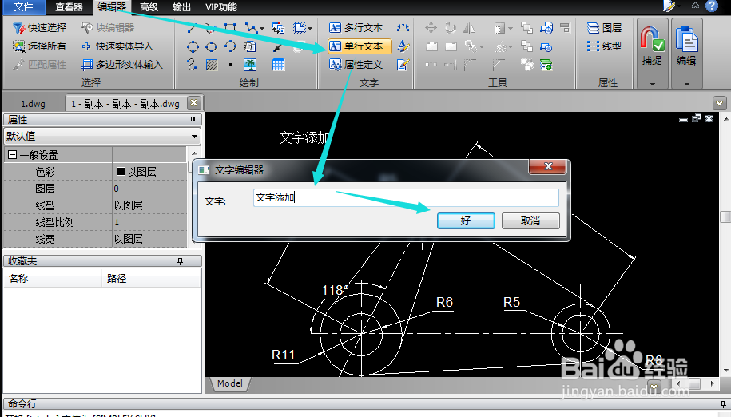Click the text style icon beside 单行文本
Screen dimensions: 731x417
(x=403, y=46)
